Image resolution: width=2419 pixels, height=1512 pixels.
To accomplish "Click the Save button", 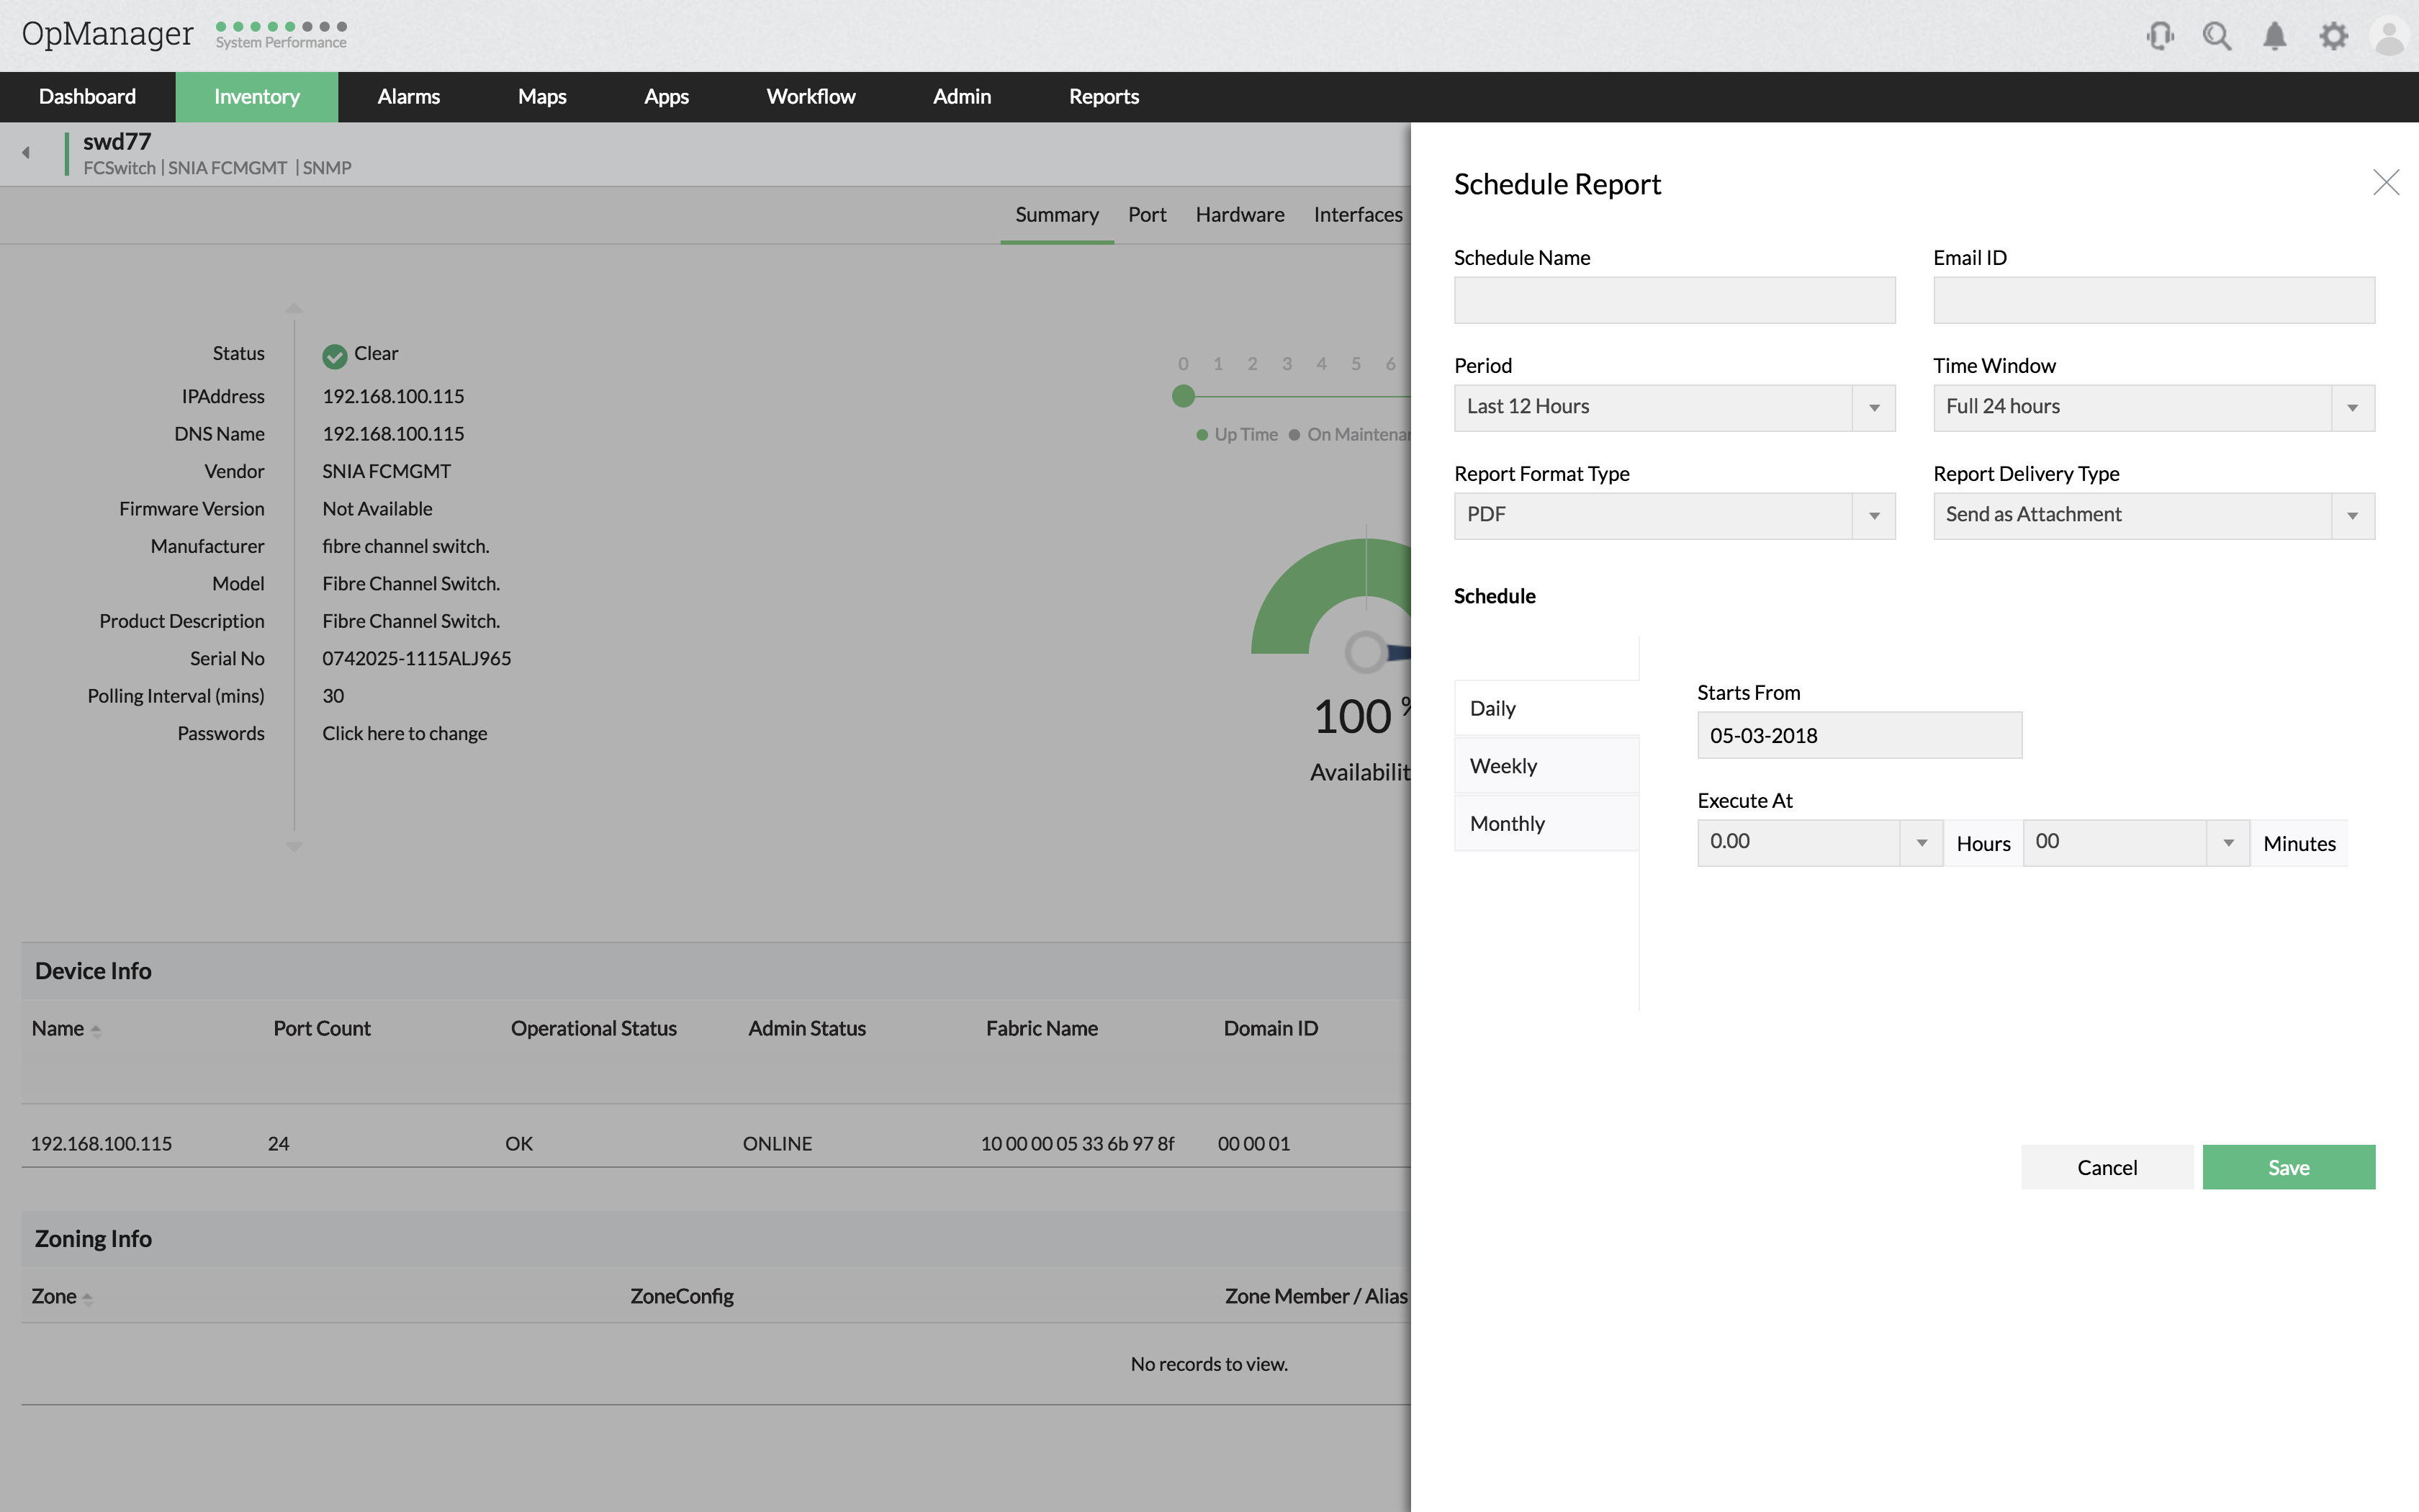I will 2288,1167.
